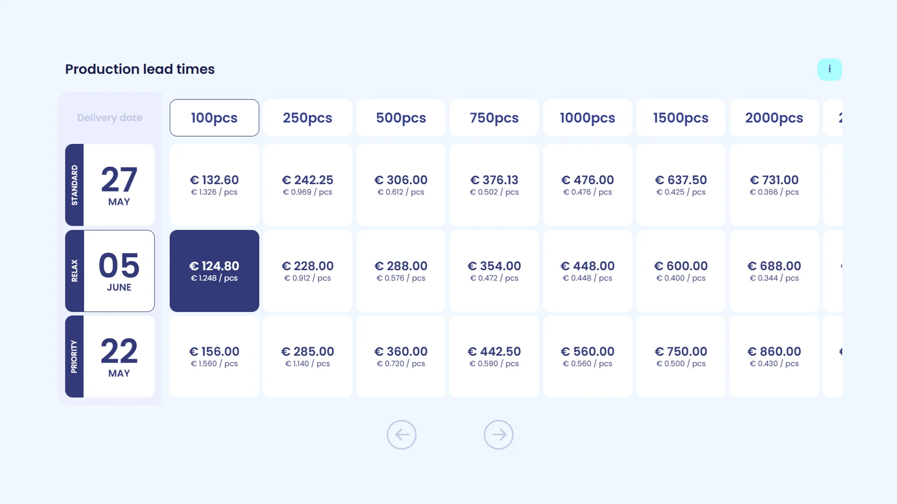Pick the € 731.00 price option
Screen dimensions: 897x504
(x=774, y=185)
